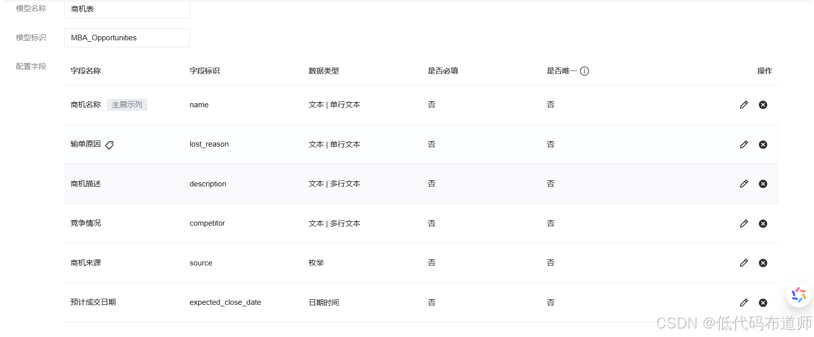This screenshot has height=337, width=814.
Task: Select the 输单原因 field name
Action: (x=86, y=144)
